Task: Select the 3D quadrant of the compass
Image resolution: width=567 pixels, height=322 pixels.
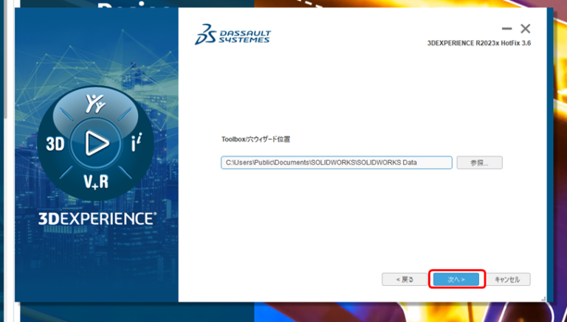Action: click(x=55, y=144)
